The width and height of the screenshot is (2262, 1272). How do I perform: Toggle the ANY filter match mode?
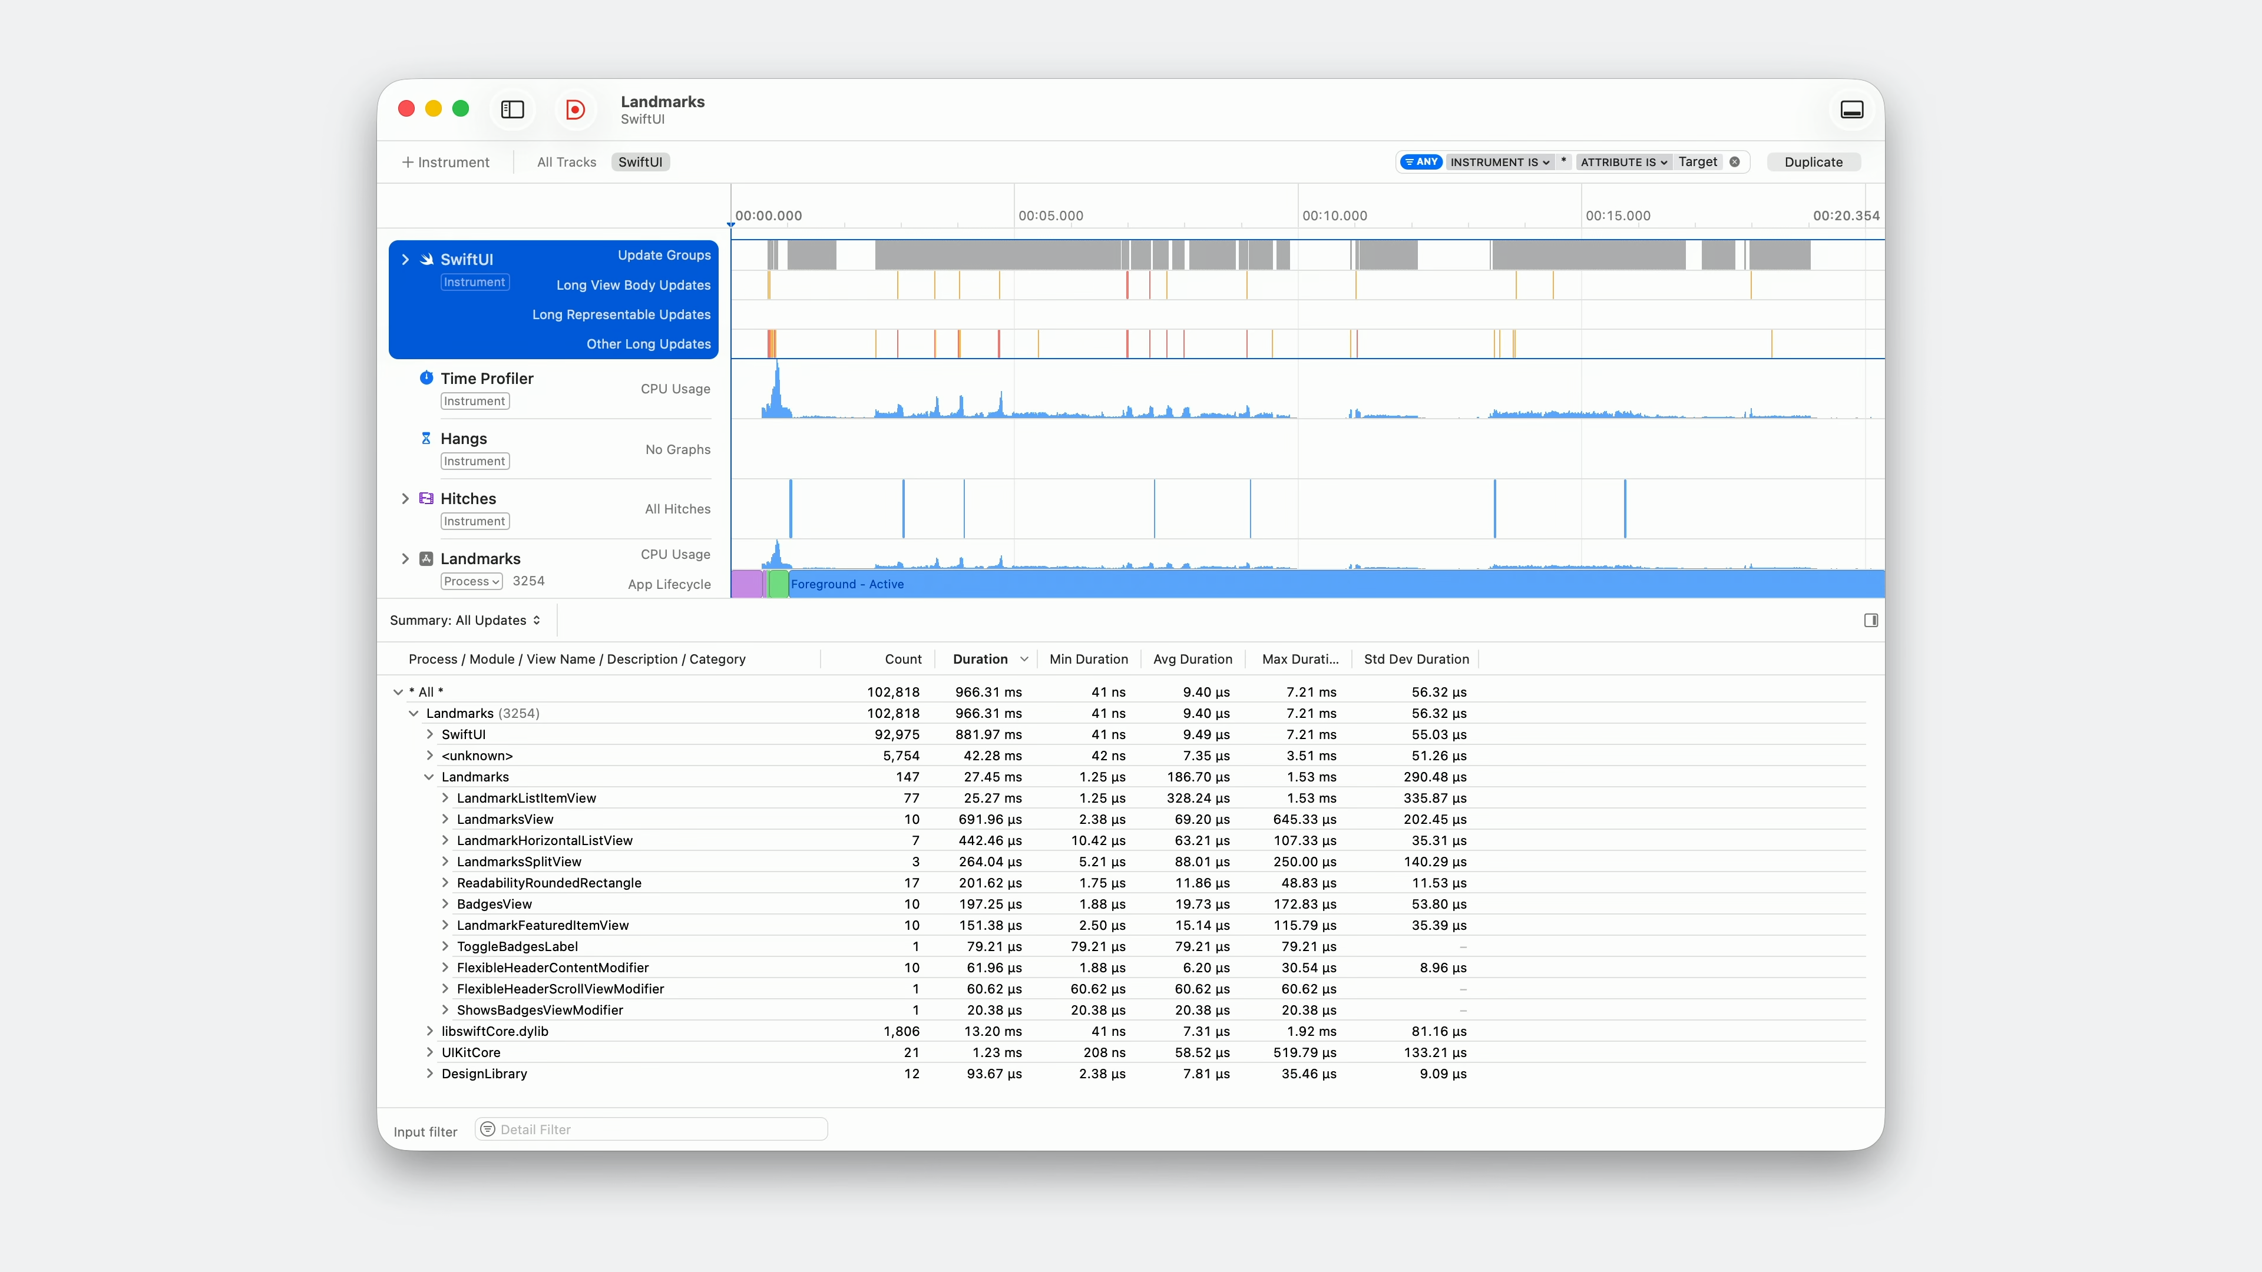pos(1421,161)
